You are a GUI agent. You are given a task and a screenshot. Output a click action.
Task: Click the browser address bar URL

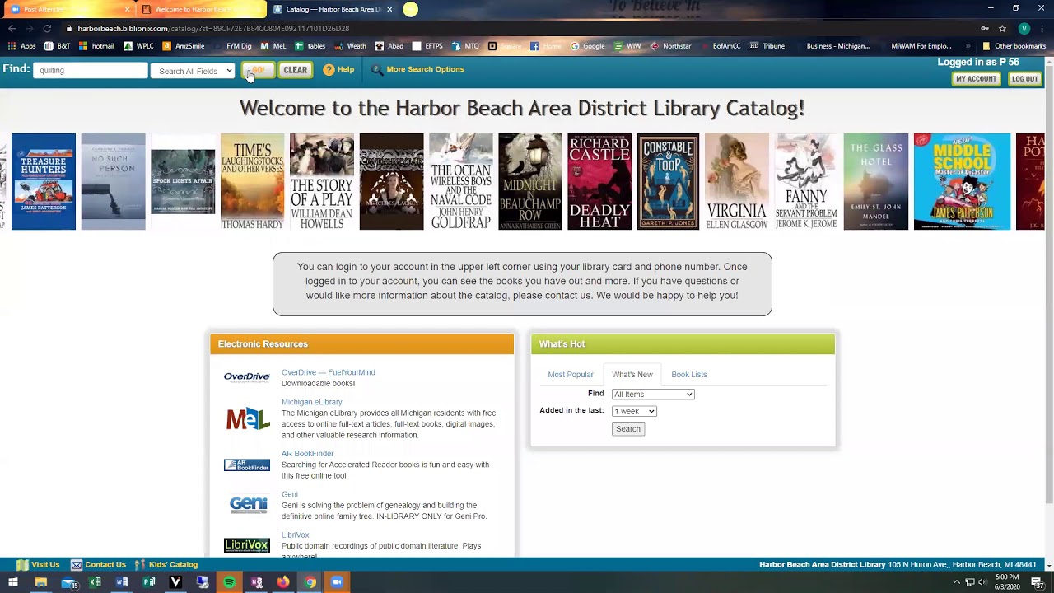coord(214,28)
